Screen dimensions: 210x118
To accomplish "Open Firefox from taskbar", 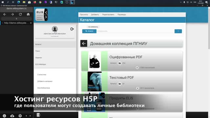I will [35, 2].
